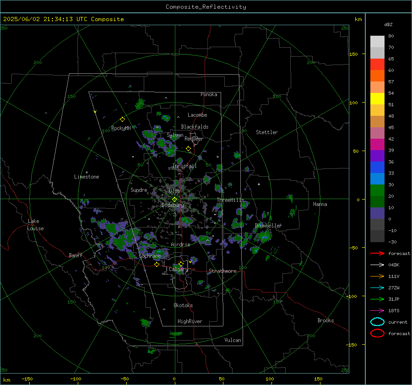Image resolution: width=412 pixels, height=385 pixels.
Task: Click the Calgary city label
Action: pyautogui.click(x=179, y=269)
